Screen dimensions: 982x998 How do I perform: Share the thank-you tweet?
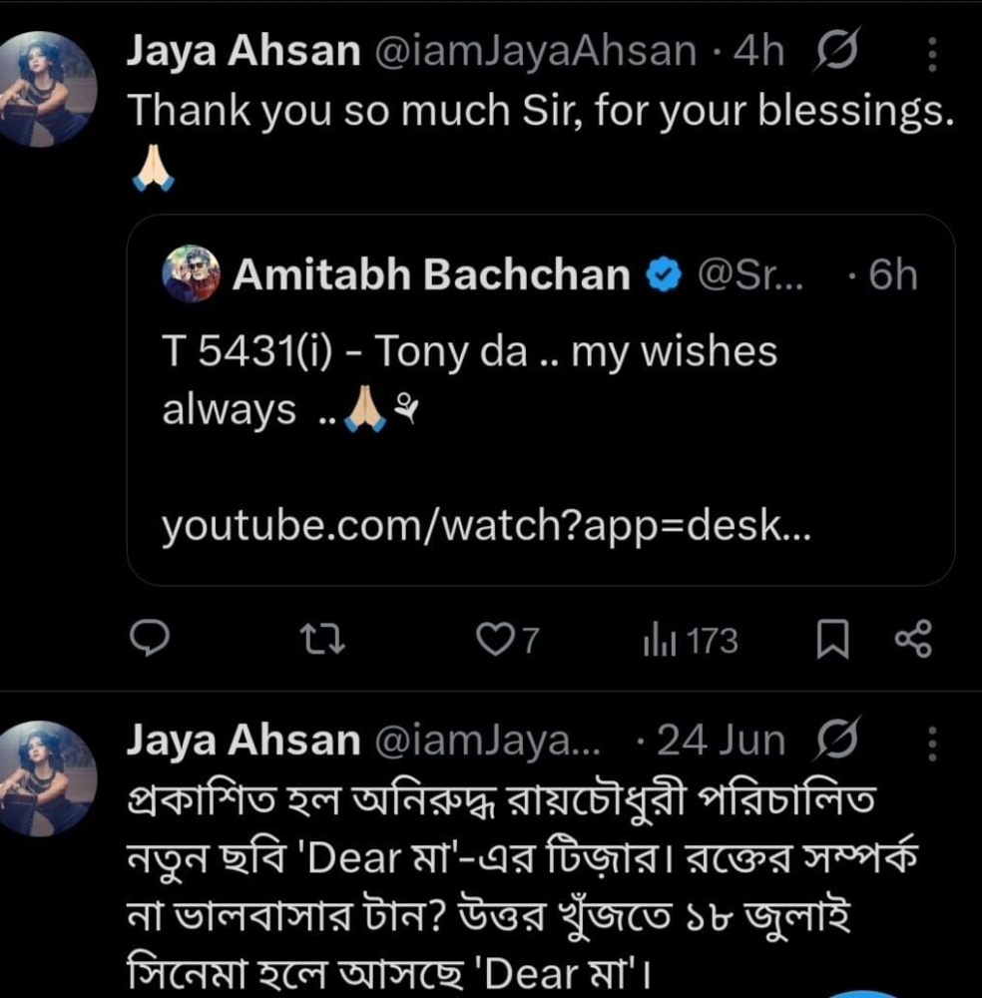tap(912, 641)
